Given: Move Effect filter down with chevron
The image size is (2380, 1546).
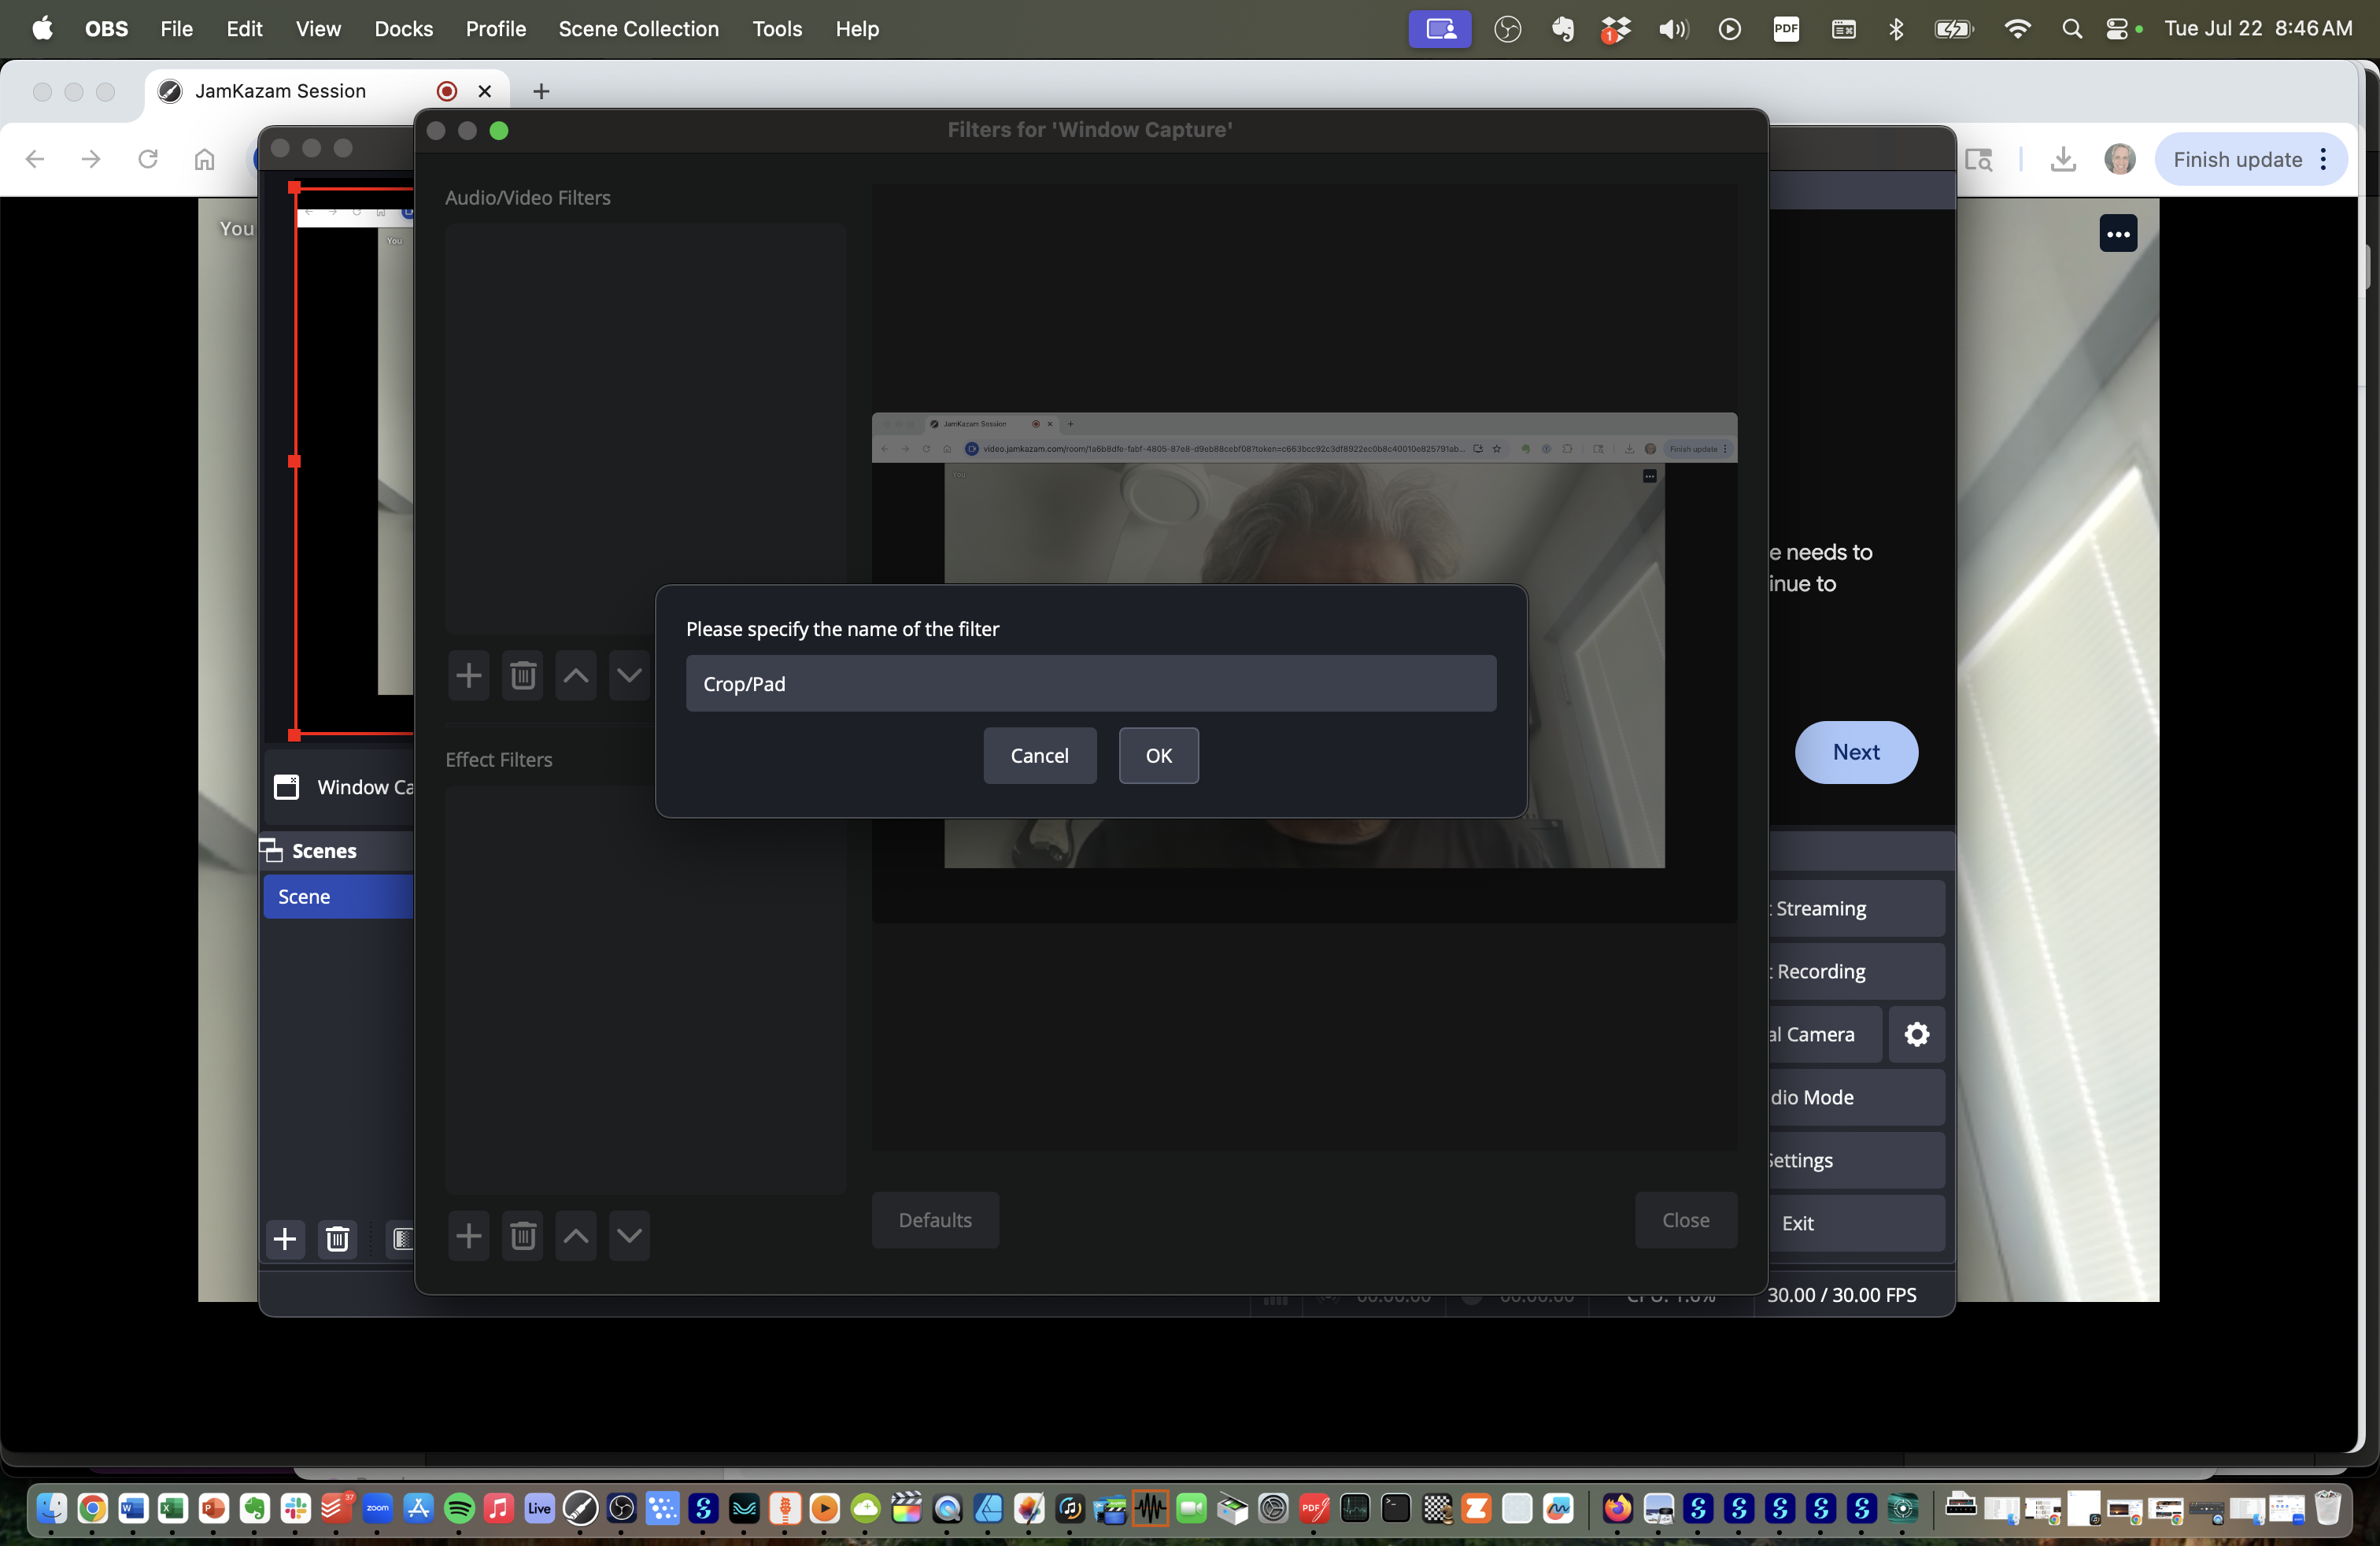Looking at the screenshot, I should point(629,1237).
